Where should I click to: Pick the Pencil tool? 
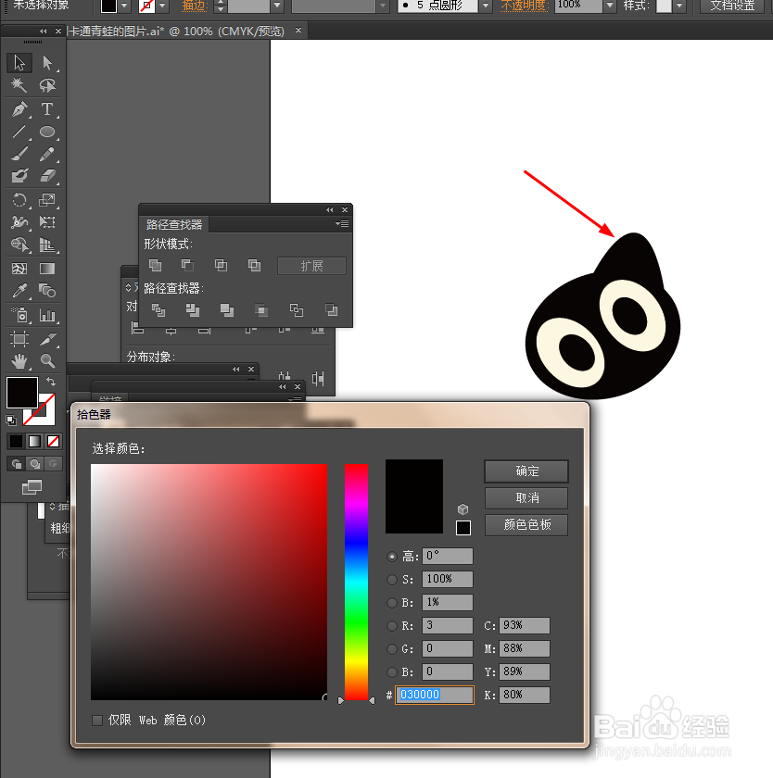[x=47, y=154]
